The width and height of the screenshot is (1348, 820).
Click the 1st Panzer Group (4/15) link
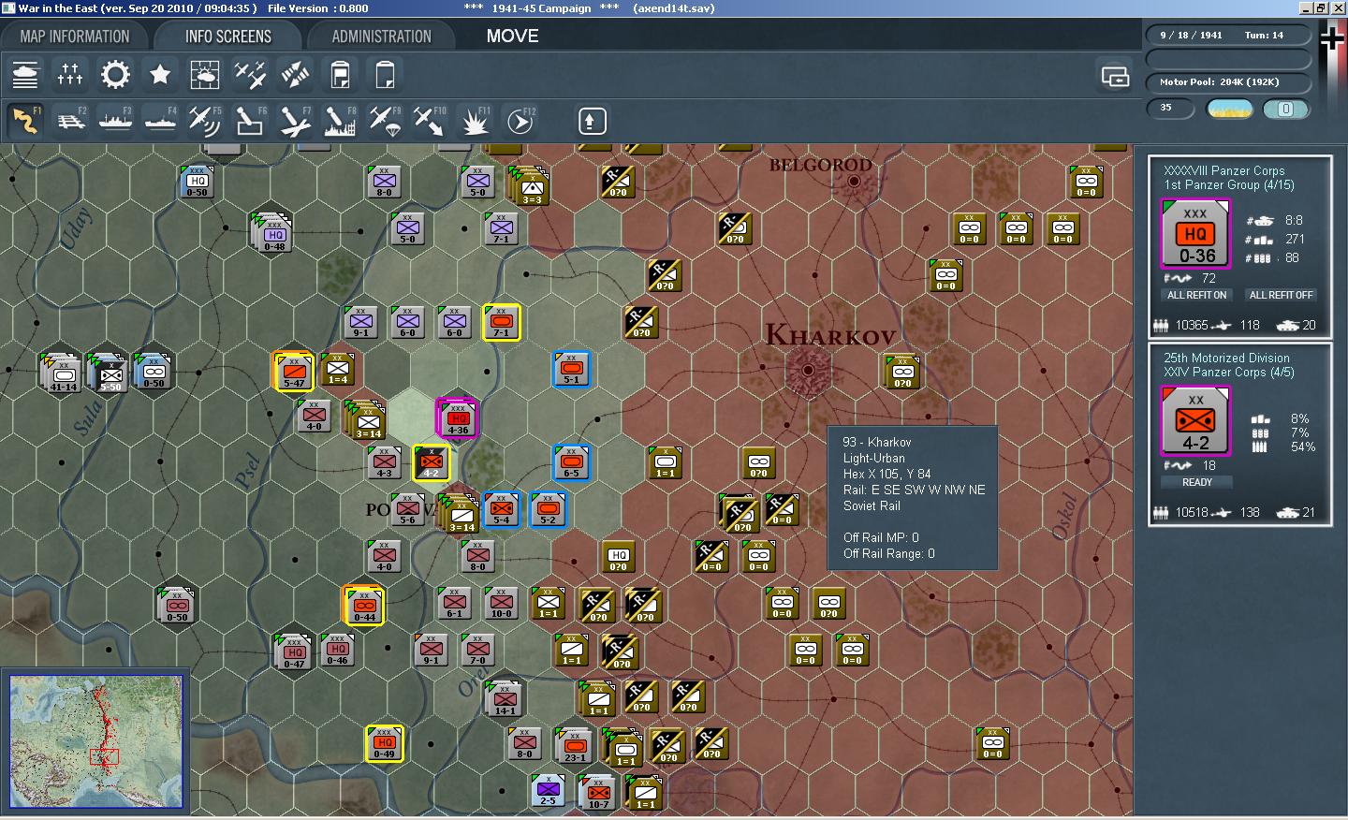click(x=1228, y=184)
